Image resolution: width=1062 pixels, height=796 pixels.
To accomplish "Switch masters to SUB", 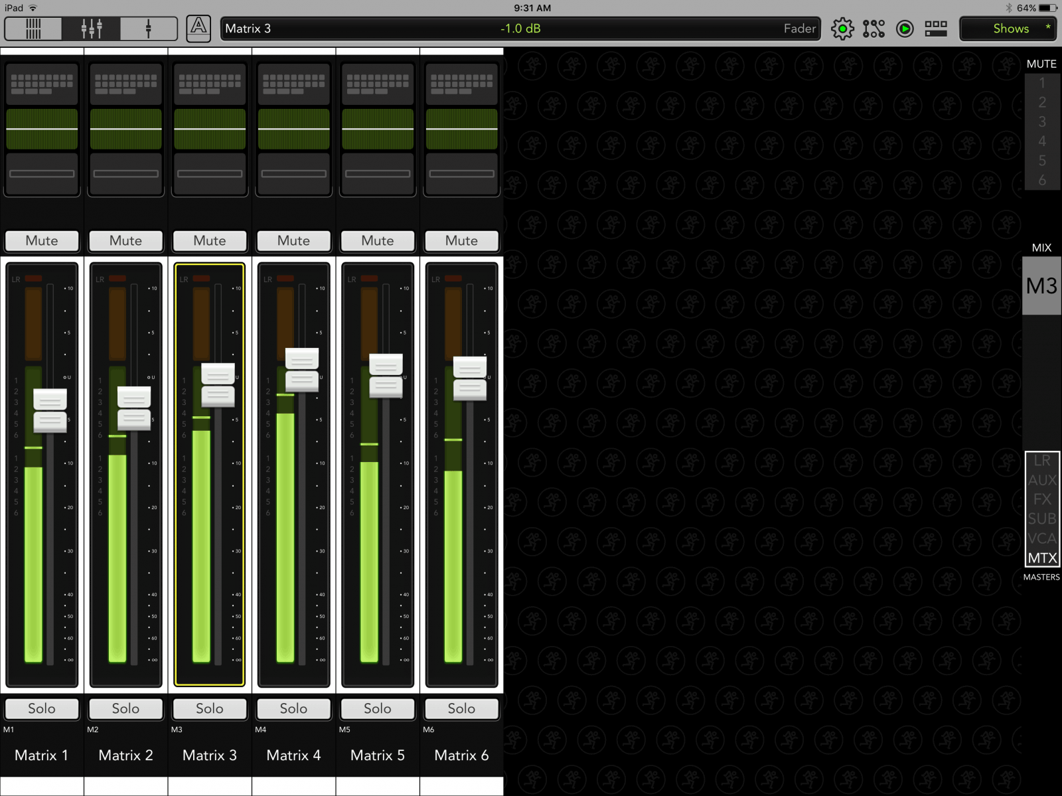I will pos(1042,518).
